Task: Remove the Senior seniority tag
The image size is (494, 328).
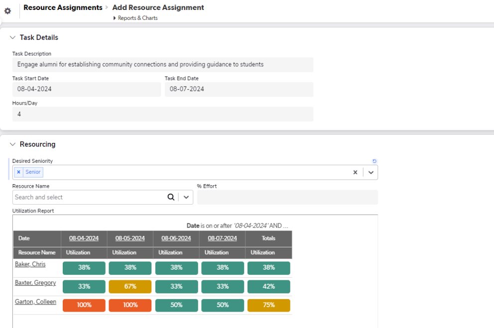Action: 18,172
